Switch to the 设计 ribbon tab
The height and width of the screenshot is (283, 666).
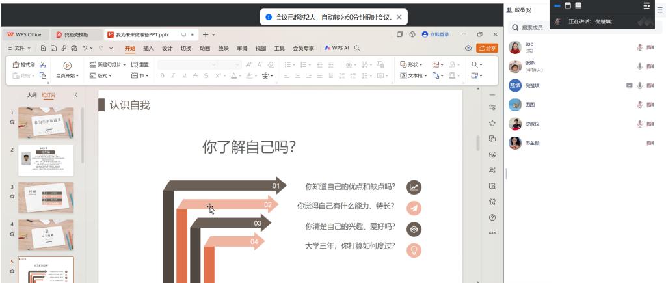pos(167,48)
